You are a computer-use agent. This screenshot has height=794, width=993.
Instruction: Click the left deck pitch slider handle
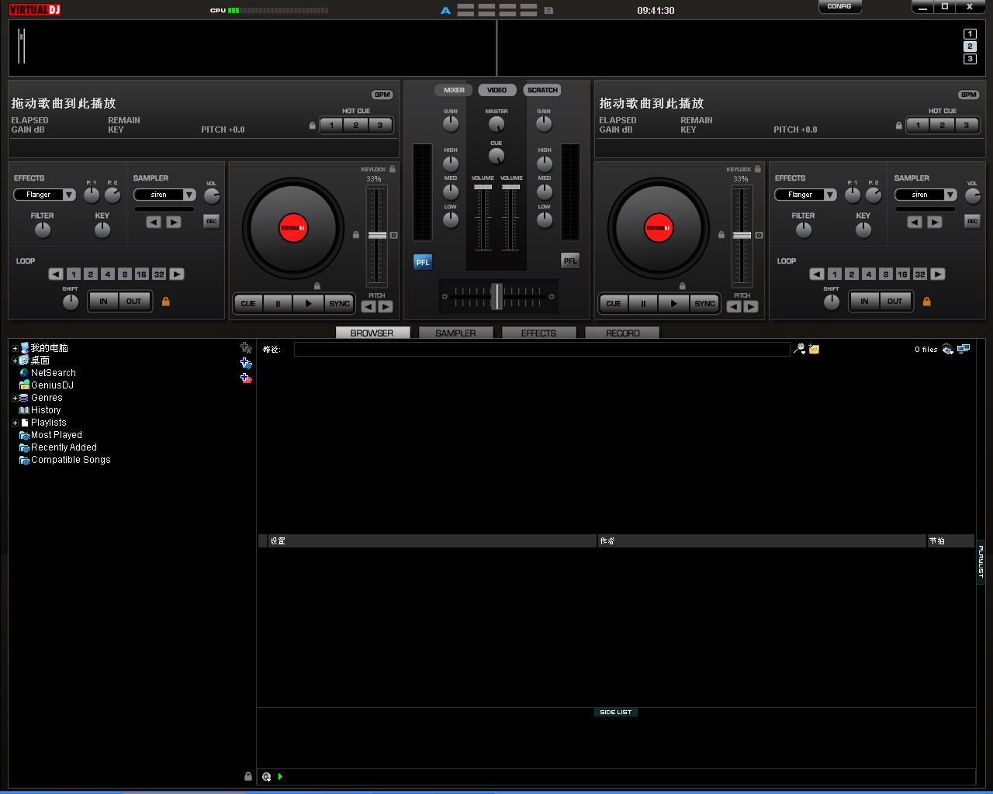[x=377, y=235]
